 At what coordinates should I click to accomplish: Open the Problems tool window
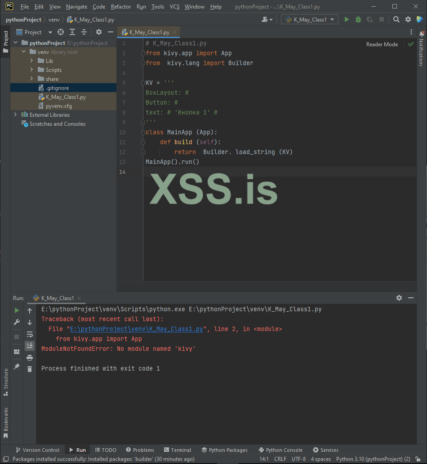tap(140, 450)
